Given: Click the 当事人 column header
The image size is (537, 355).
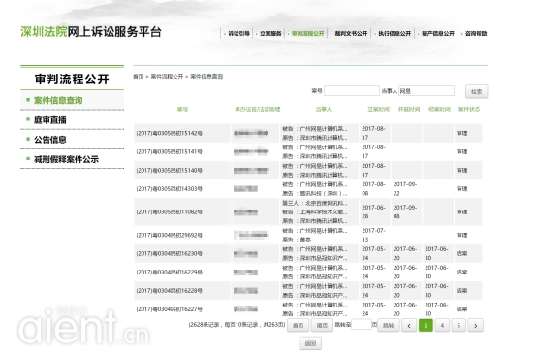Looking at the screenshot, I should (324, 109).
